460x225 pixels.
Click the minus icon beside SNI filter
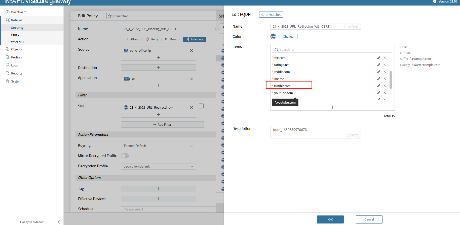[201, 106]
